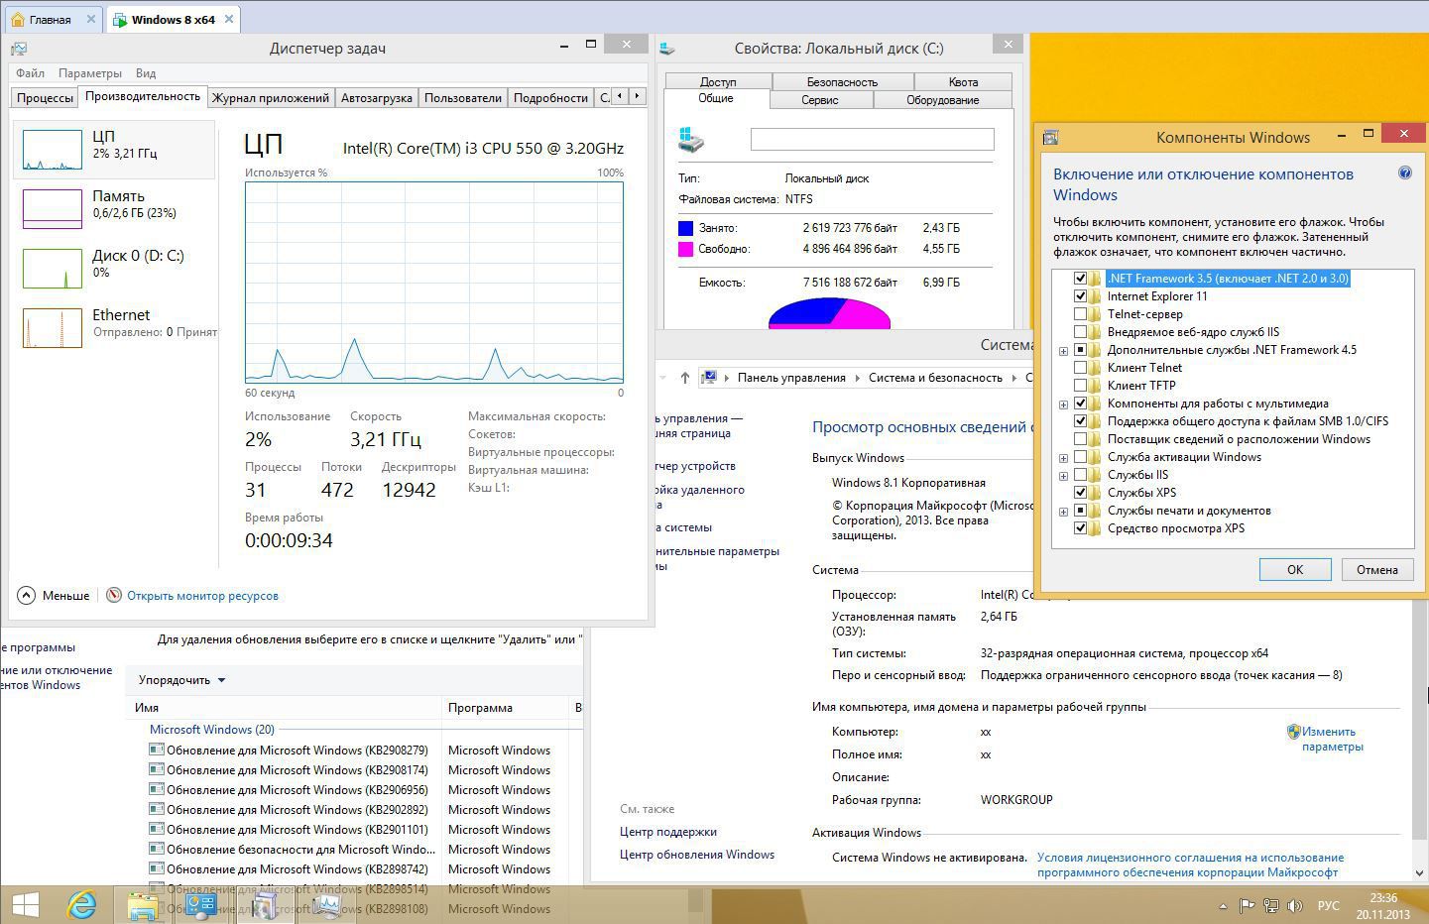
Task: Switch to Programs and Features taskbar icon
Action: tap(264, 905)
